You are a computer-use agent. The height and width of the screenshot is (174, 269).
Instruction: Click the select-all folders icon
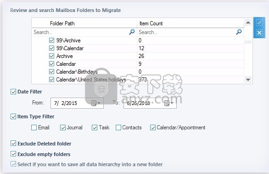click(259, 23)
